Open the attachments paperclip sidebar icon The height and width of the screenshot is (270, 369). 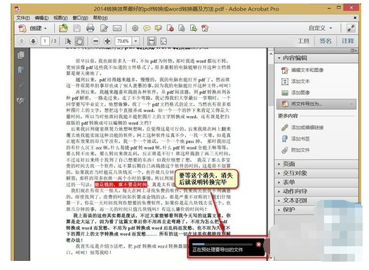21,85
